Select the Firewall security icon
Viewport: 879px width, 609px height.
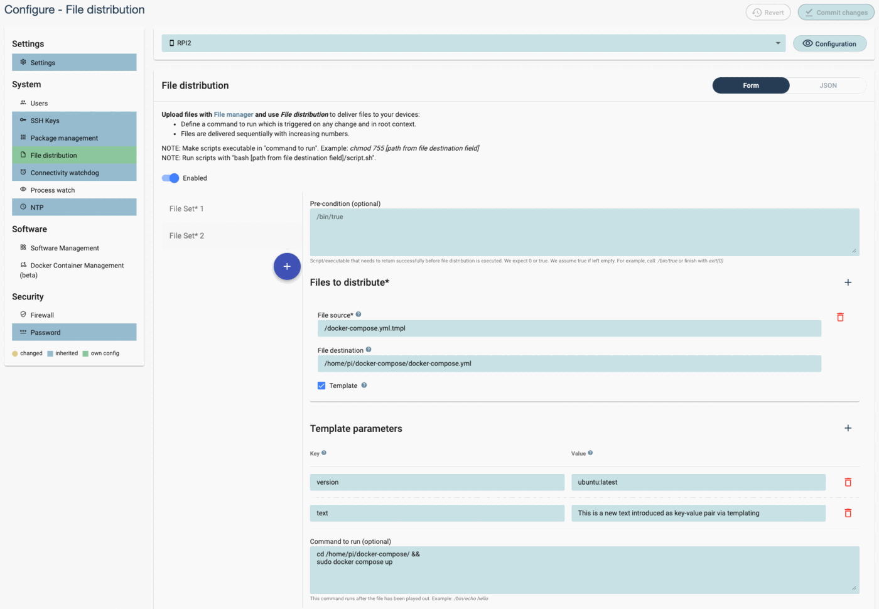23,315
